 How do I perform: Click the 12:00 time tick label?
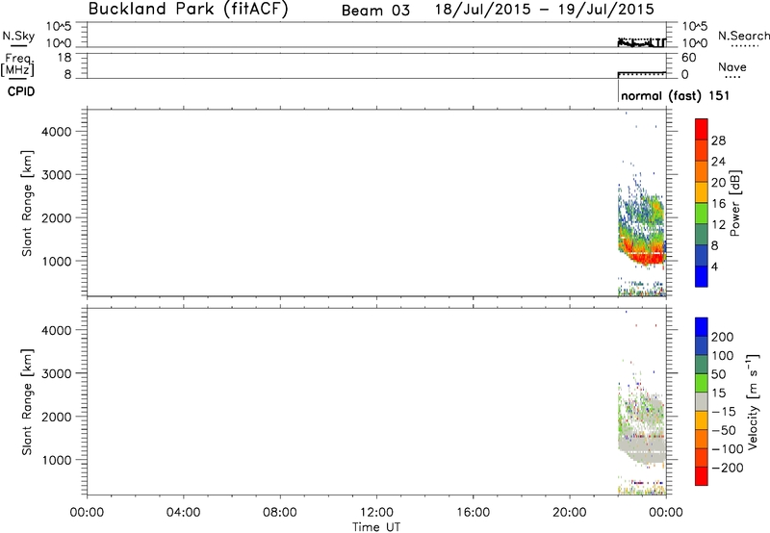pyautogui.click(x=376, y=513)
